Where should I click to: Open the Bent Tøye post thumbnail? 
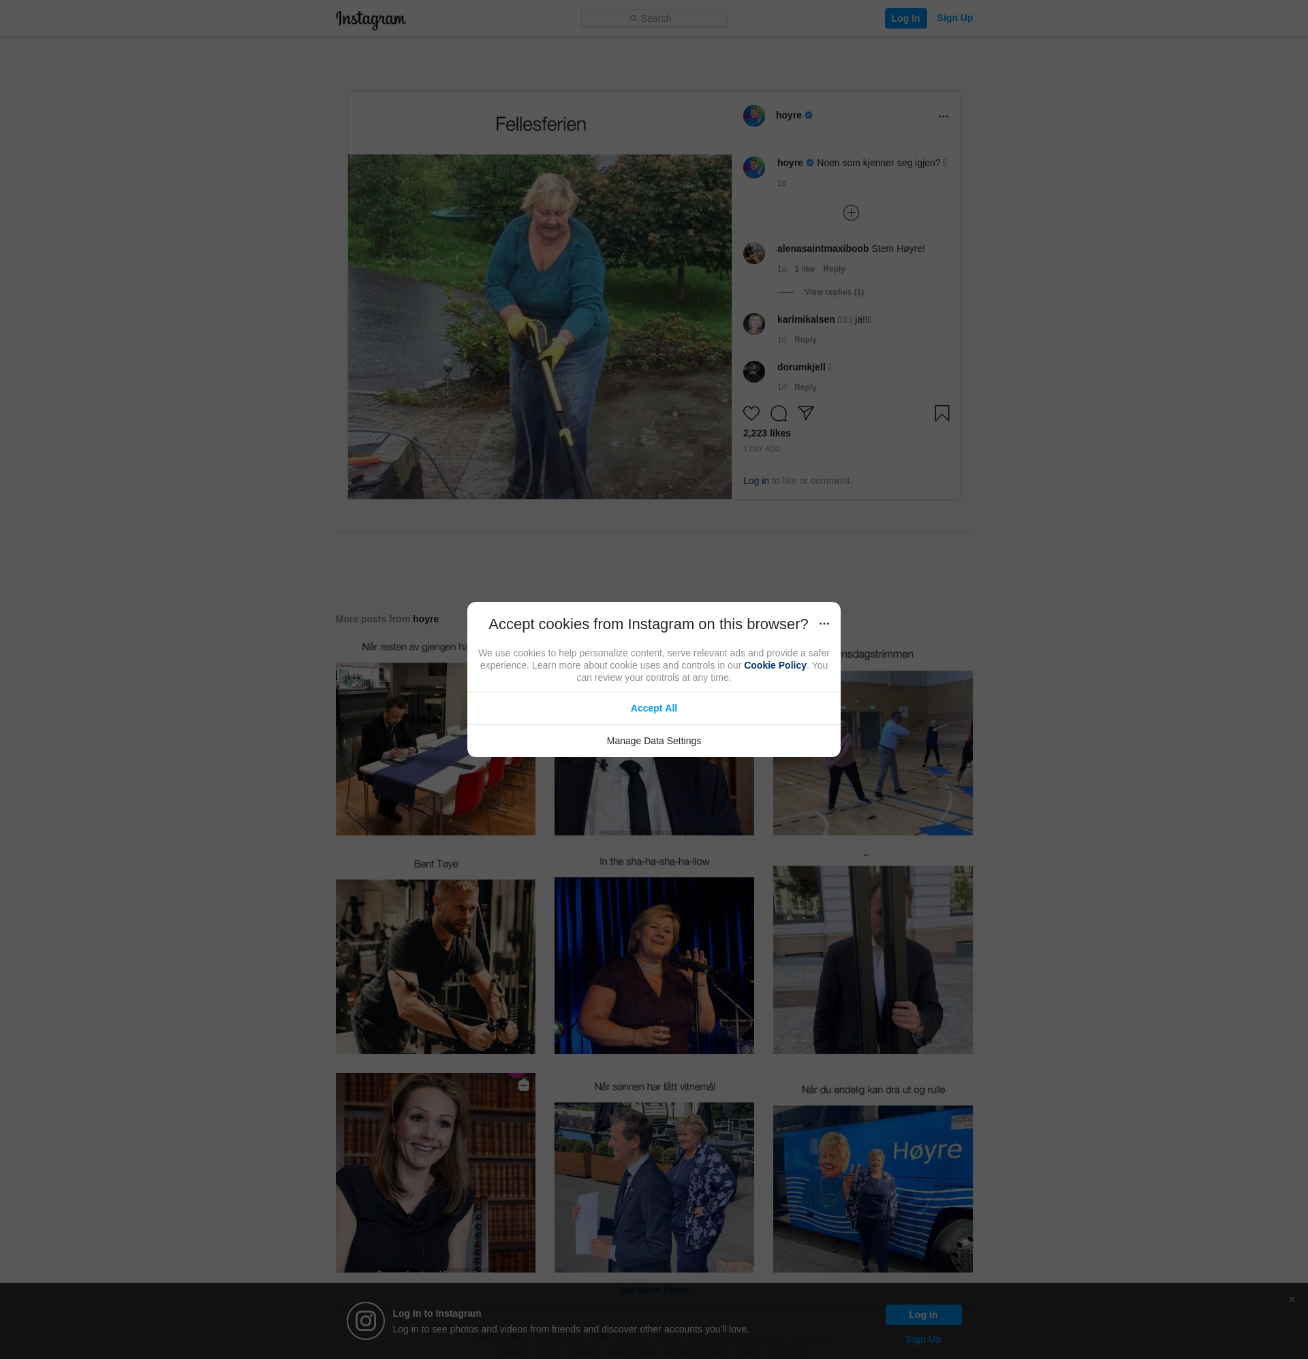[x=435, y=954]
